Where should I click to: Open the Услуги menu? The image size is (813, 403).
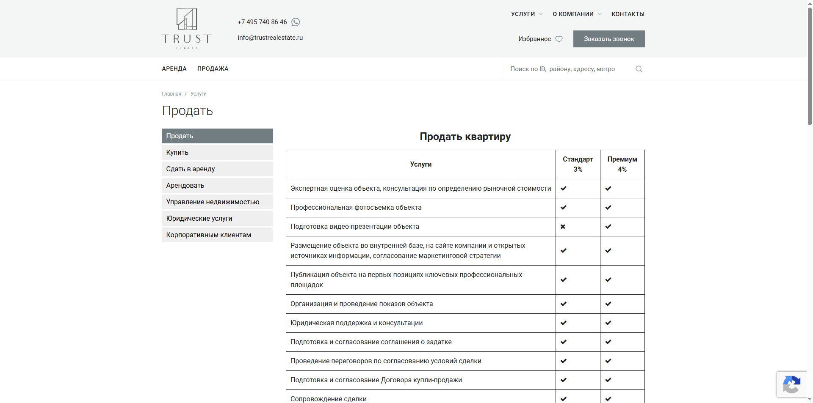click(x=523, y=14)
